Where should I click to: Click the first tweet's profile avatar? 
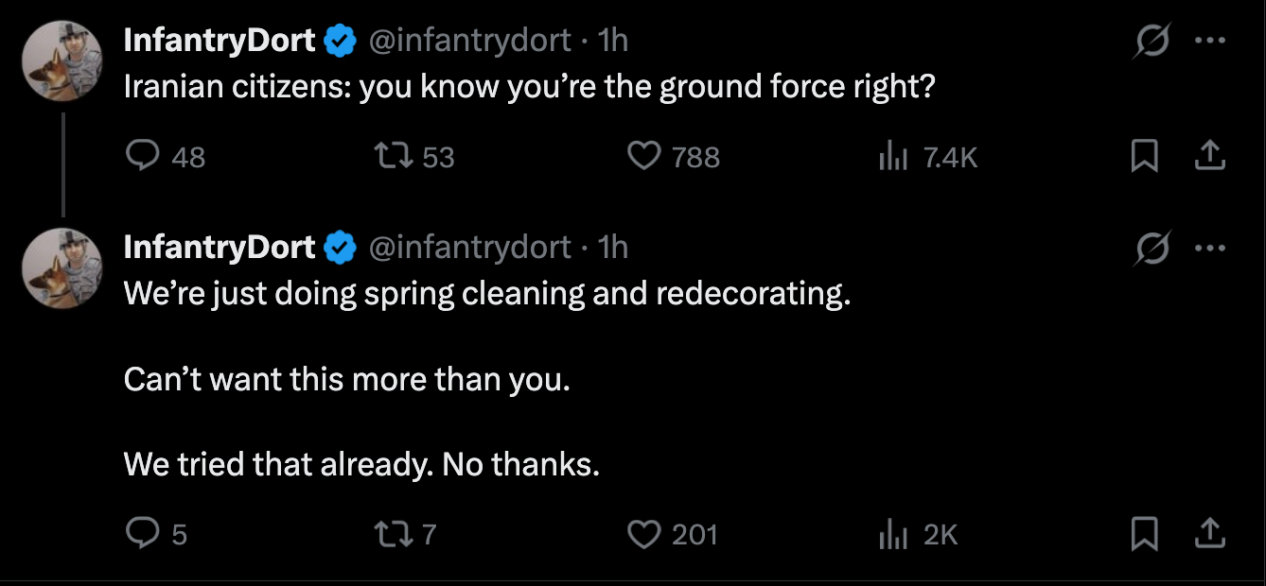pos(62,60)
